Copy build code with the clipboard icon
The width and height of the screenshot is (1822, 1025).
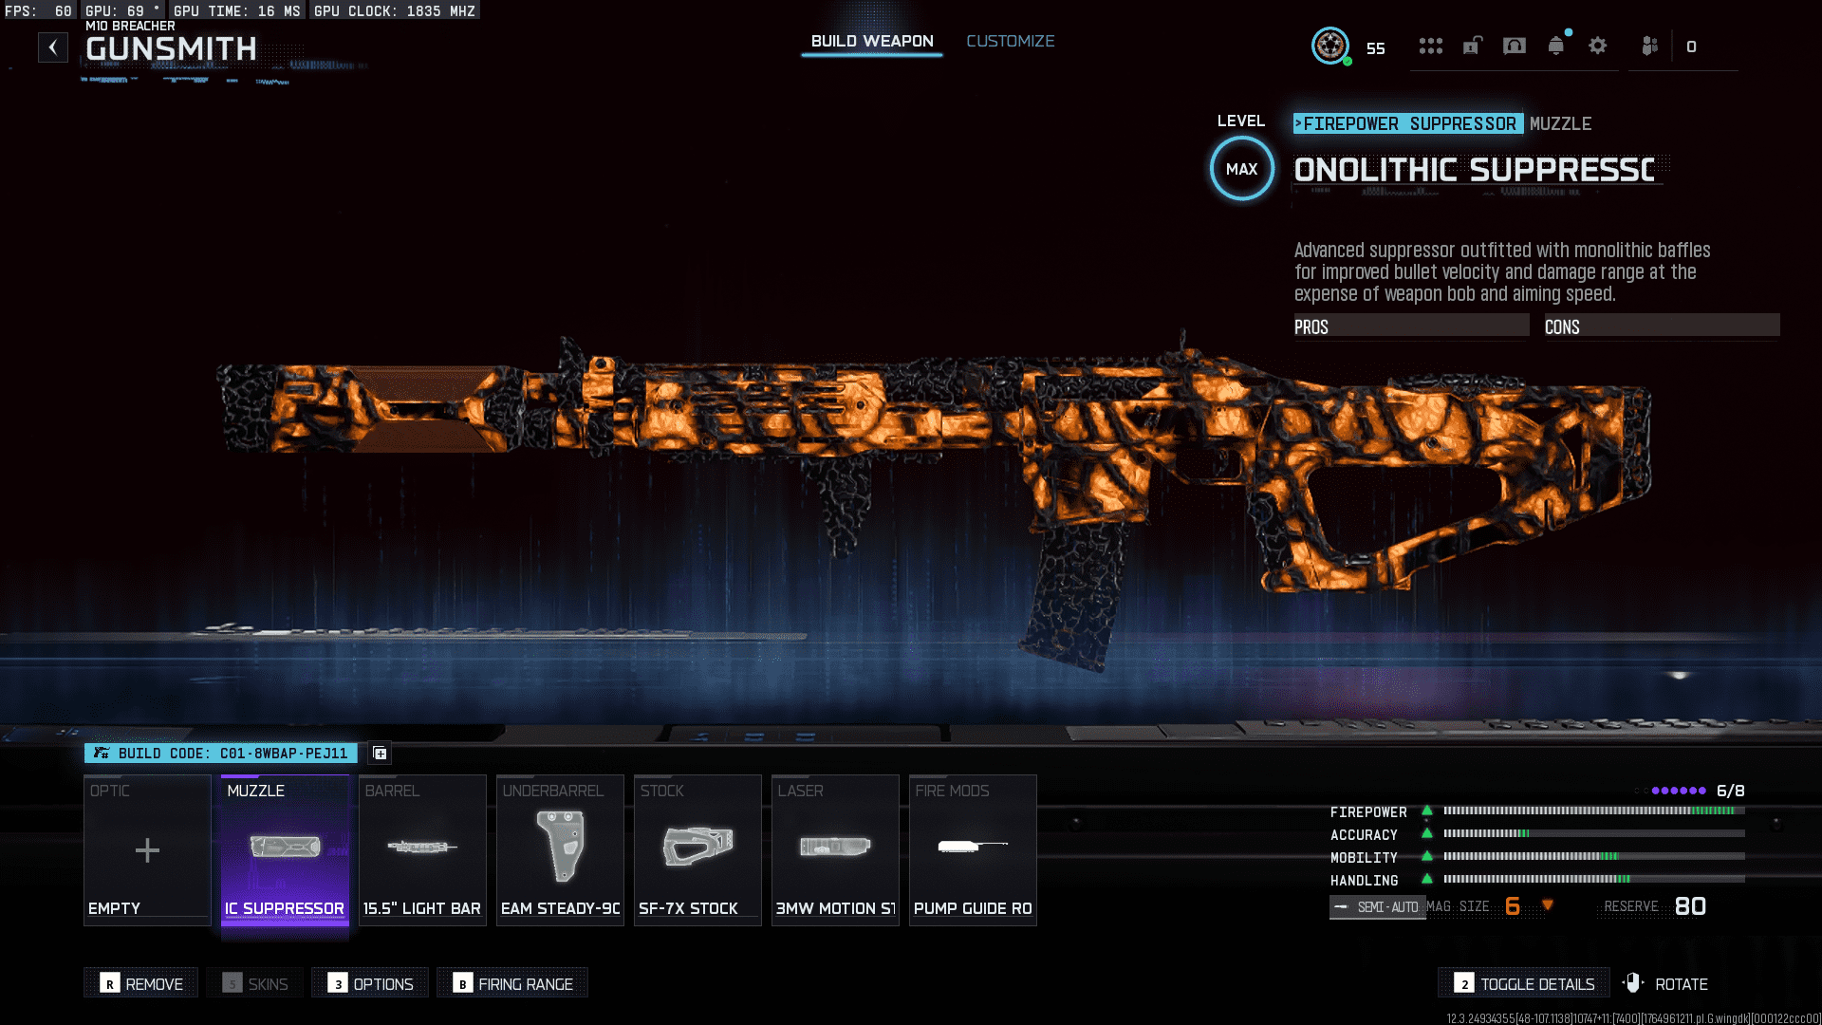click(380, 754)
